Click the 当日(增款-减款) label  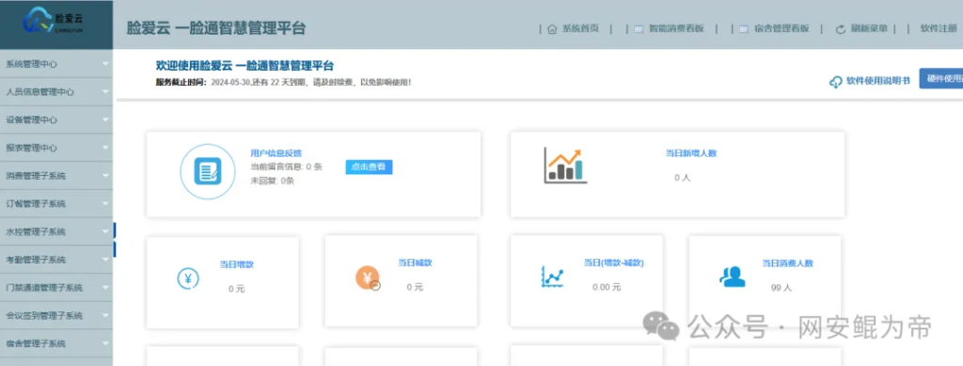click(x=613, y=263)
